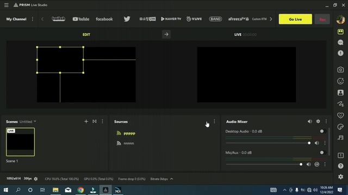
Task: Click the Go Live button
Action: pyautogui.click(x=295, y=19)
